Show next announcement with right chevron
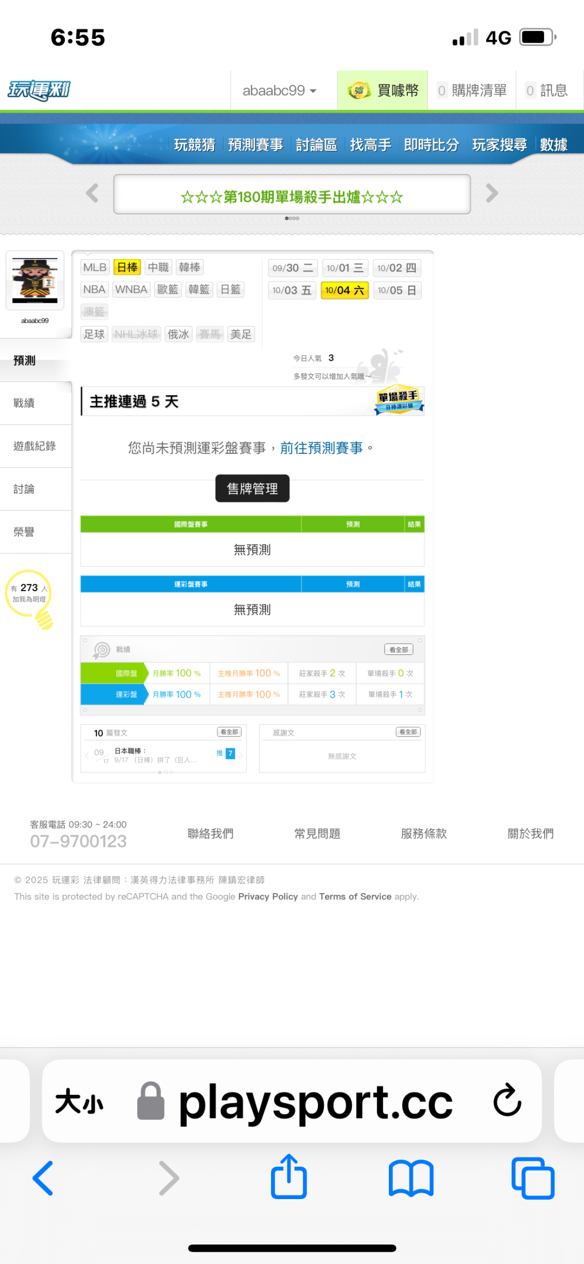Viewport: 584px width, 1264px height. click(492, 193)
